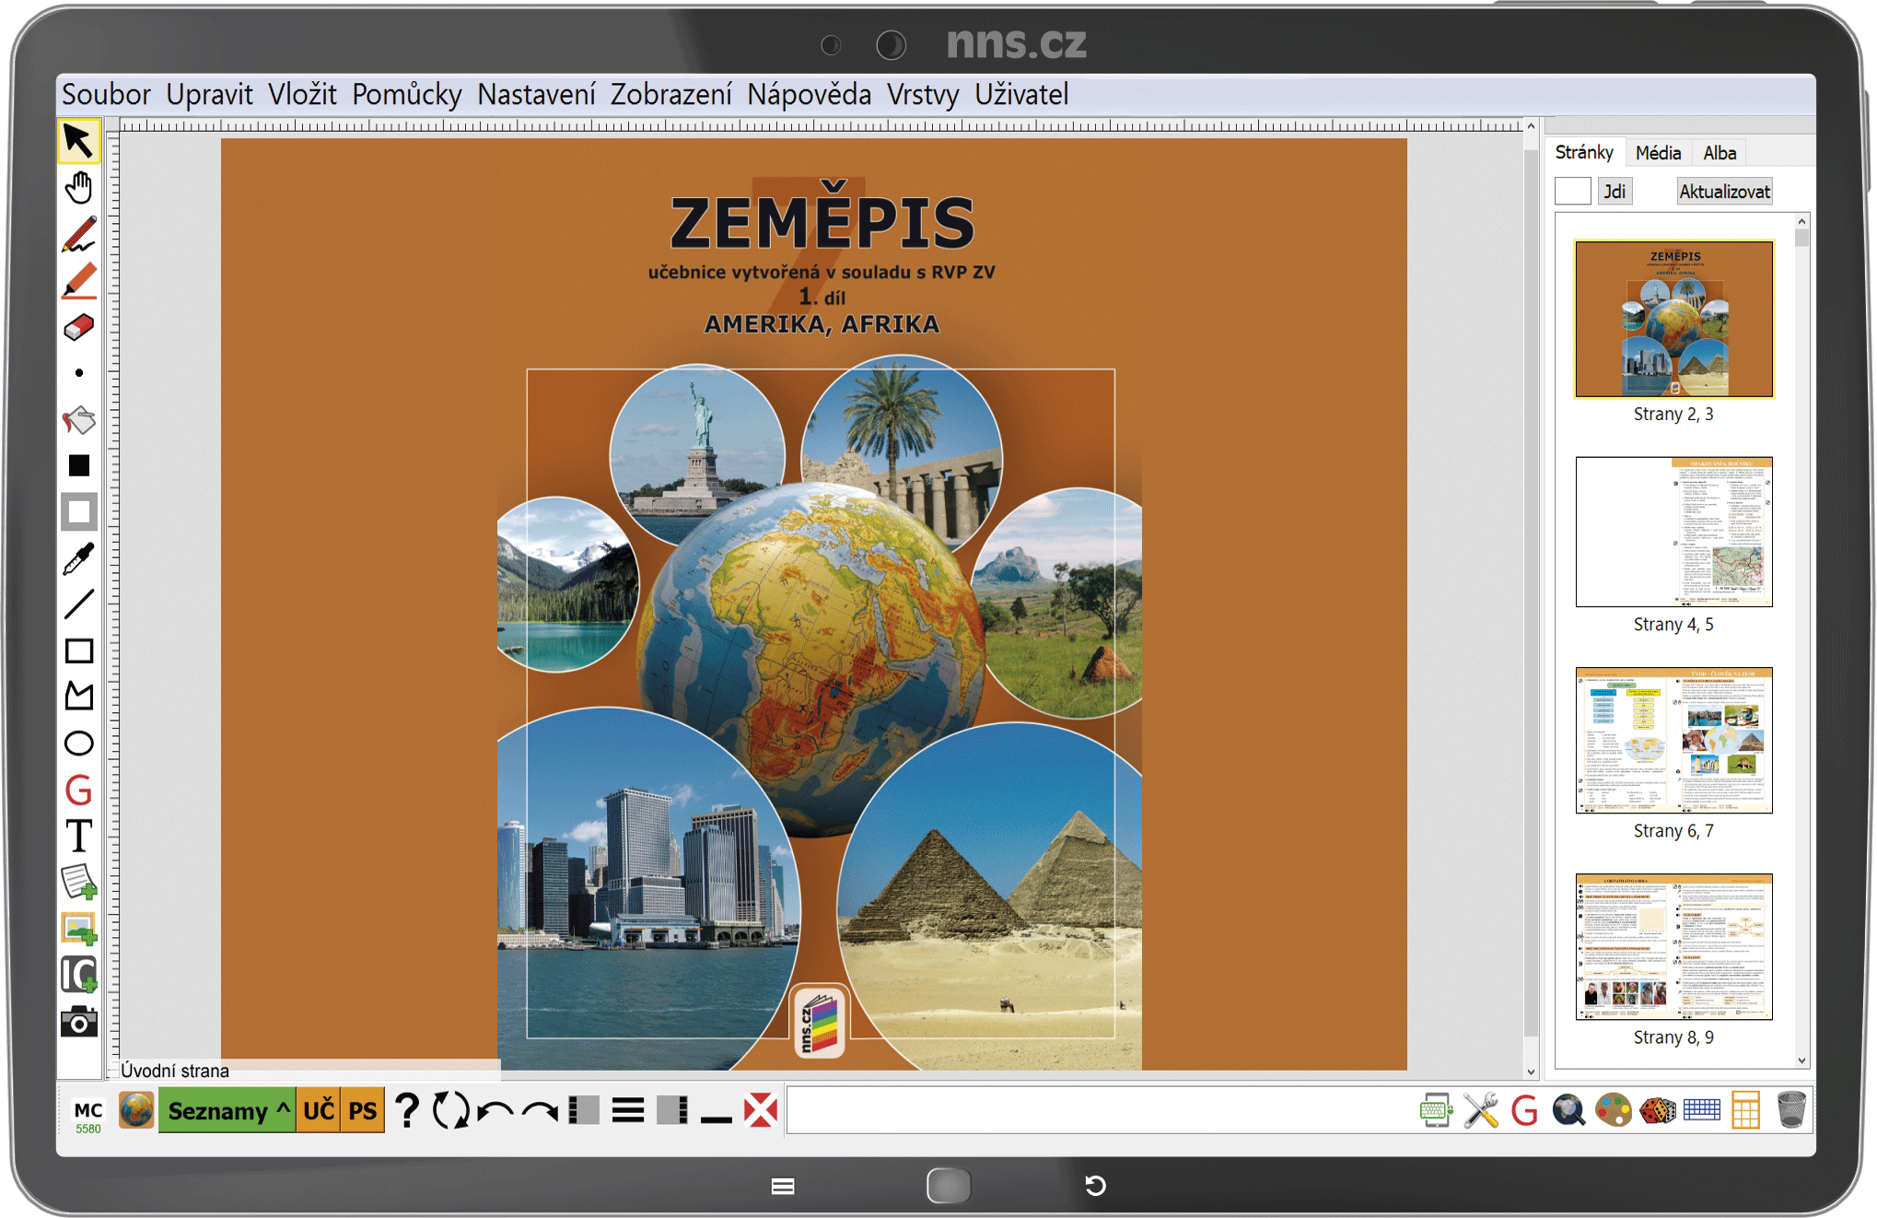Image resolution: width=1877 pixels, height=1218 pixels.
Task: Switch to the Média tab
Action: (x=1658, y=153)
